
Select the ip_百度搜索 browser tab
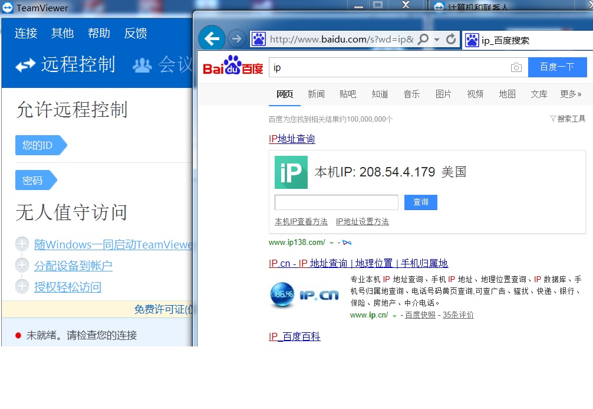527,40
